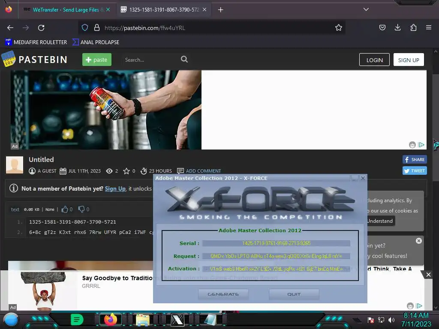The height and width of the screenshot is (329, 439).
Task: Open the Start orb on the taskbar
Action: [x=11, y=320]
